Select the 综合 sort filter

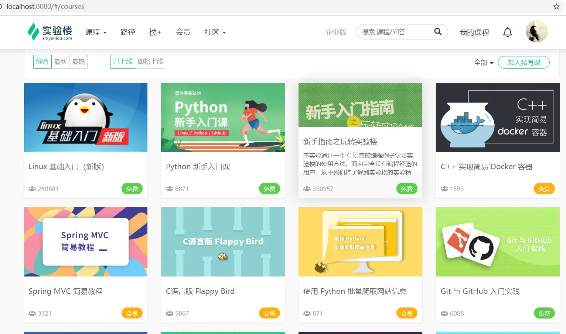click(42, 62)
